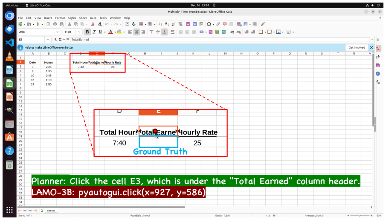Toggle Align Bottom
This screenshot has height=220, width=386.
[x=165, y=32]
